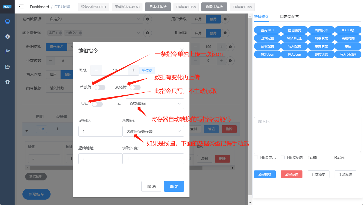Open the folder icon in sidebar
The image size is (363, 205).
(x=7, y=66)
